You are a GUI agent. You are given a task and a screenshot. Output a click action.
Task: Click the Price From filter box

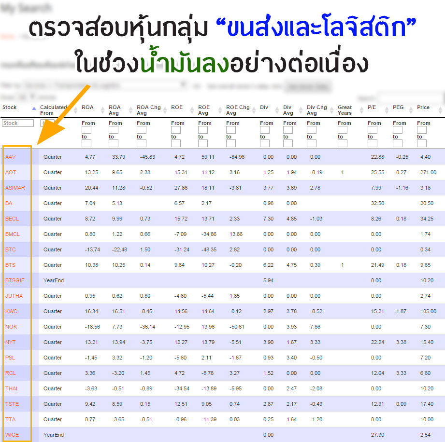[422, 130]
